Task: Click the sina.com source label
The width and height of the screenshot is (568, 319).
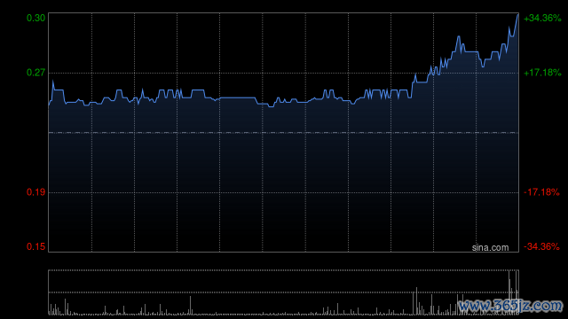Action: 490,248
